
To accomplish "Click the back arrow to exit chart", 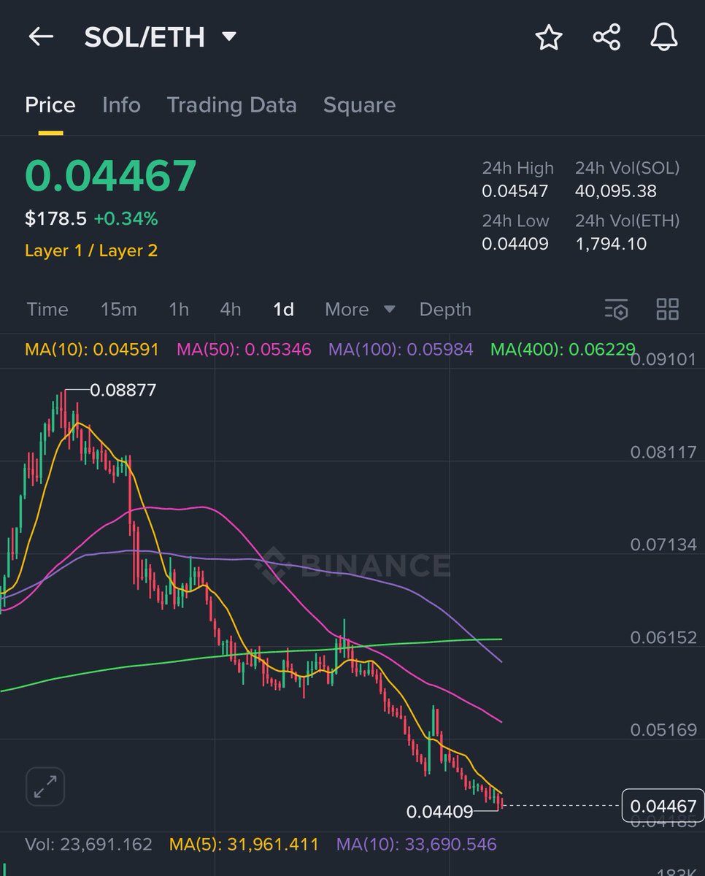I will point(40,37).
